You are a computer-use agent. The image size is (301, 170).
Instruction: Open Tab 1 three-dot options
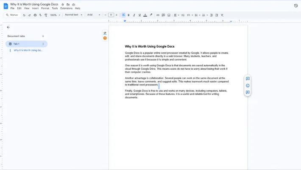point(43,44)
